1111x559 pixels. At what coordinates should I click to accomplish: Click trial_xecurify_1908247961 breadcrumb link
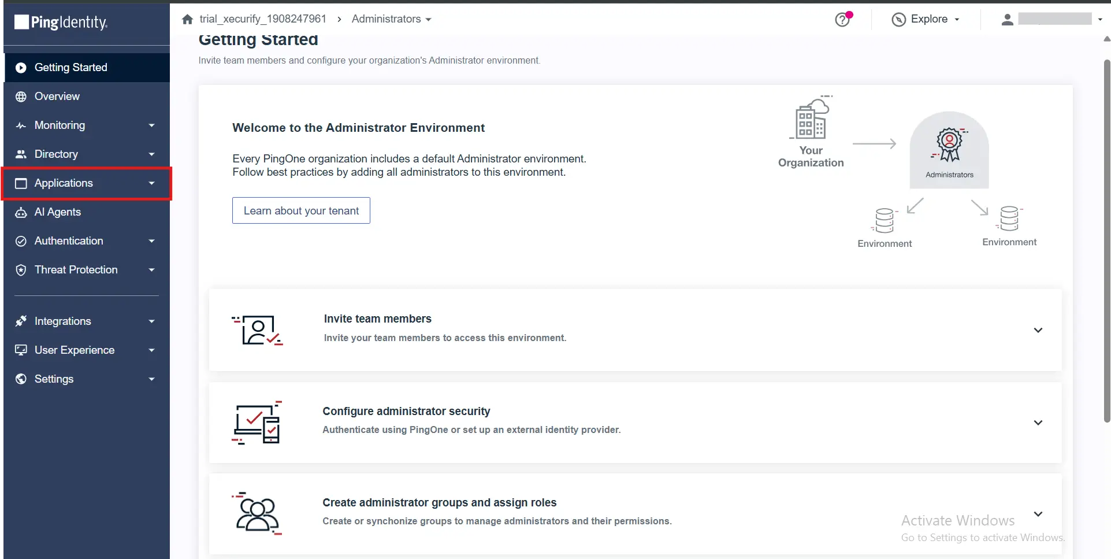pos(263,19)
